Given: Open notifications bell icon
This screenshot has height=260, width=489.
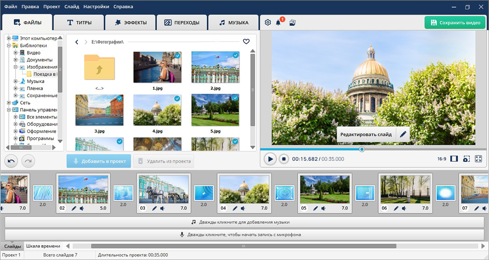Looking at the screenshot, I should point(279,22).
